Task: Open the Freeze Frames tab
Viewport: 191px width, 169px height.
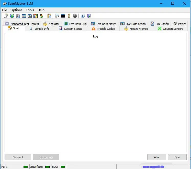Action: pos(136,29)
